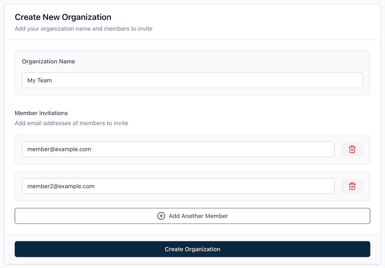Click the circled plus symbol on the member button

point(161,216)
